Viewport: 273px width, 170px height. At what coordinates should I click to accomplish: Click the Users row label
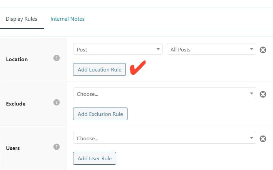point(13,148)
